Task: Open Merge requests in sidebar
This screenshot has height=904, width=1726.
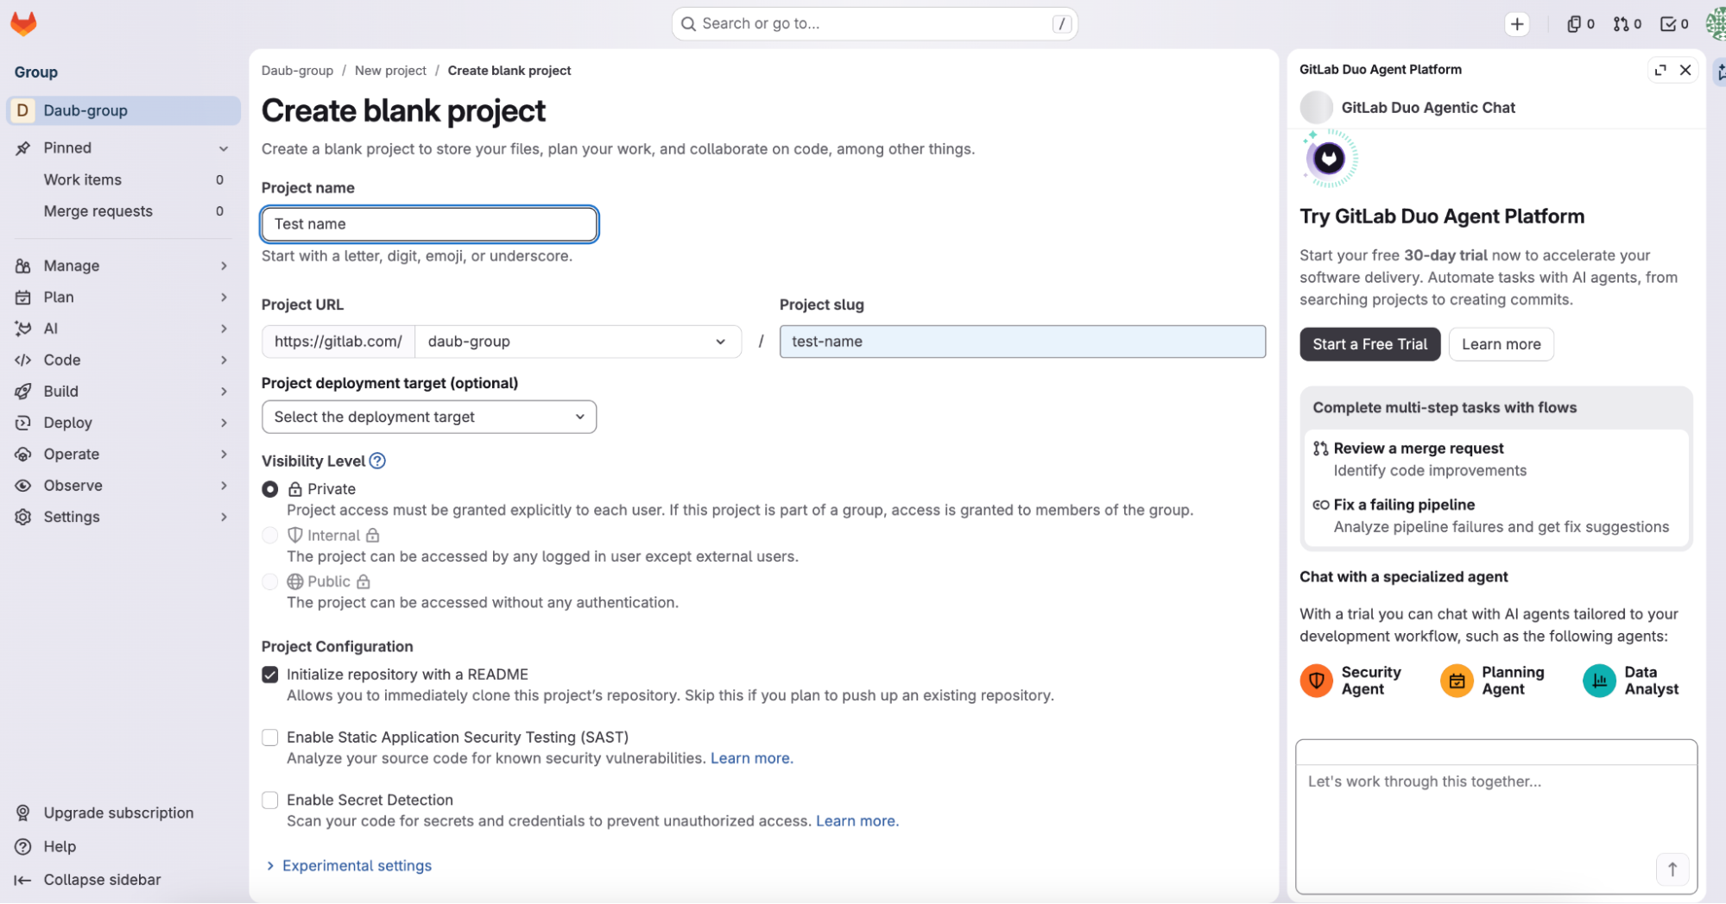Action: click(x=123, y=211)
